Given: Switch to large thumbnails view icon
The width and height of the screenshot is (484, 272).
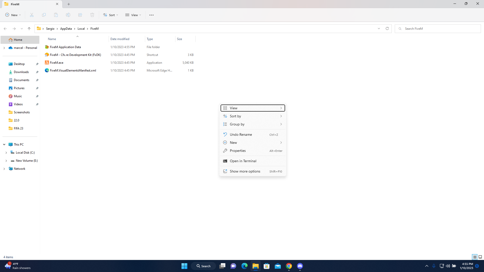Looking at the screenshot, I should [480, 257].
